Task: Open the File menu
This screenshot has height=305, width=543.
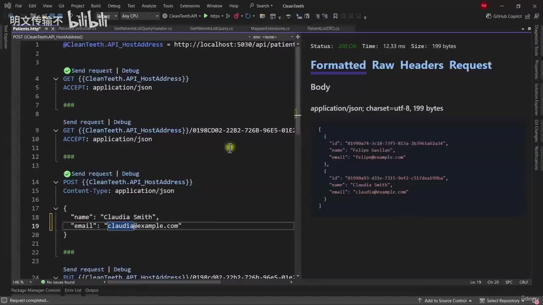Action: (18, 6)
